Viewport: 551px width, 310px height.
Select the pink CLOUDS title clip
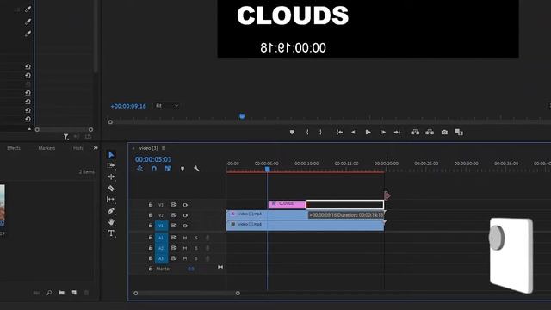coord(287,204)
